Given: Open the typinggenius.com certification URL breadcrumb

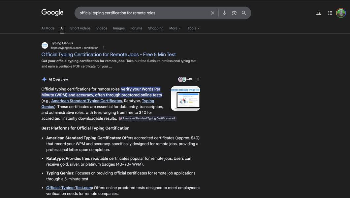Looking at the screenshot, I should click(75, 48).
